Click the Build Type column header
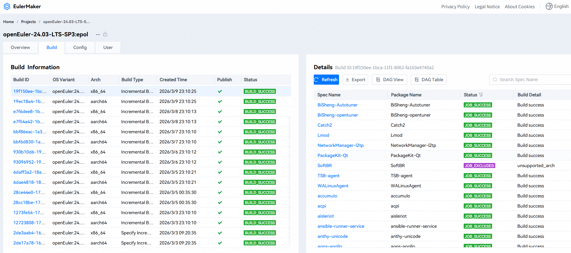Image resolution: width=571 pixels, height=253 pixels. coord(132,80)
